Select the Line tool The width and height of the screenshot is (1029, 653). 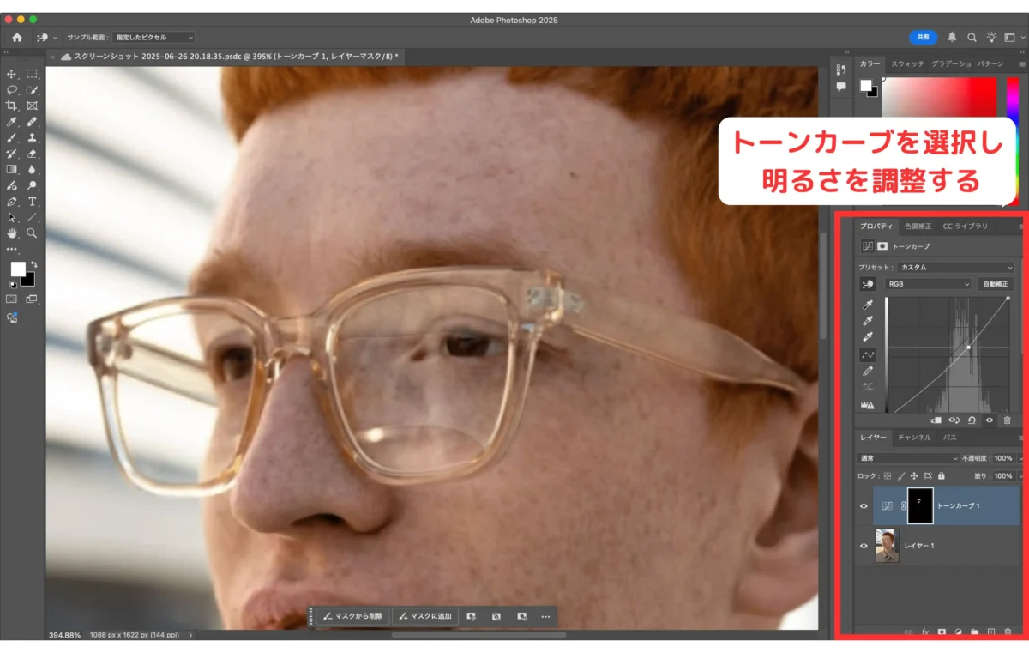pos(32,217)
